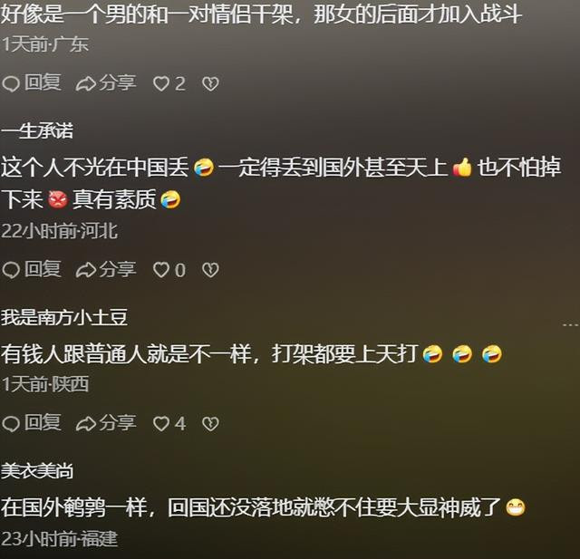Click the 回复 text under 一生承诺's comment
This screenshot has width=580, height=559.
click(x=43, y=269)
